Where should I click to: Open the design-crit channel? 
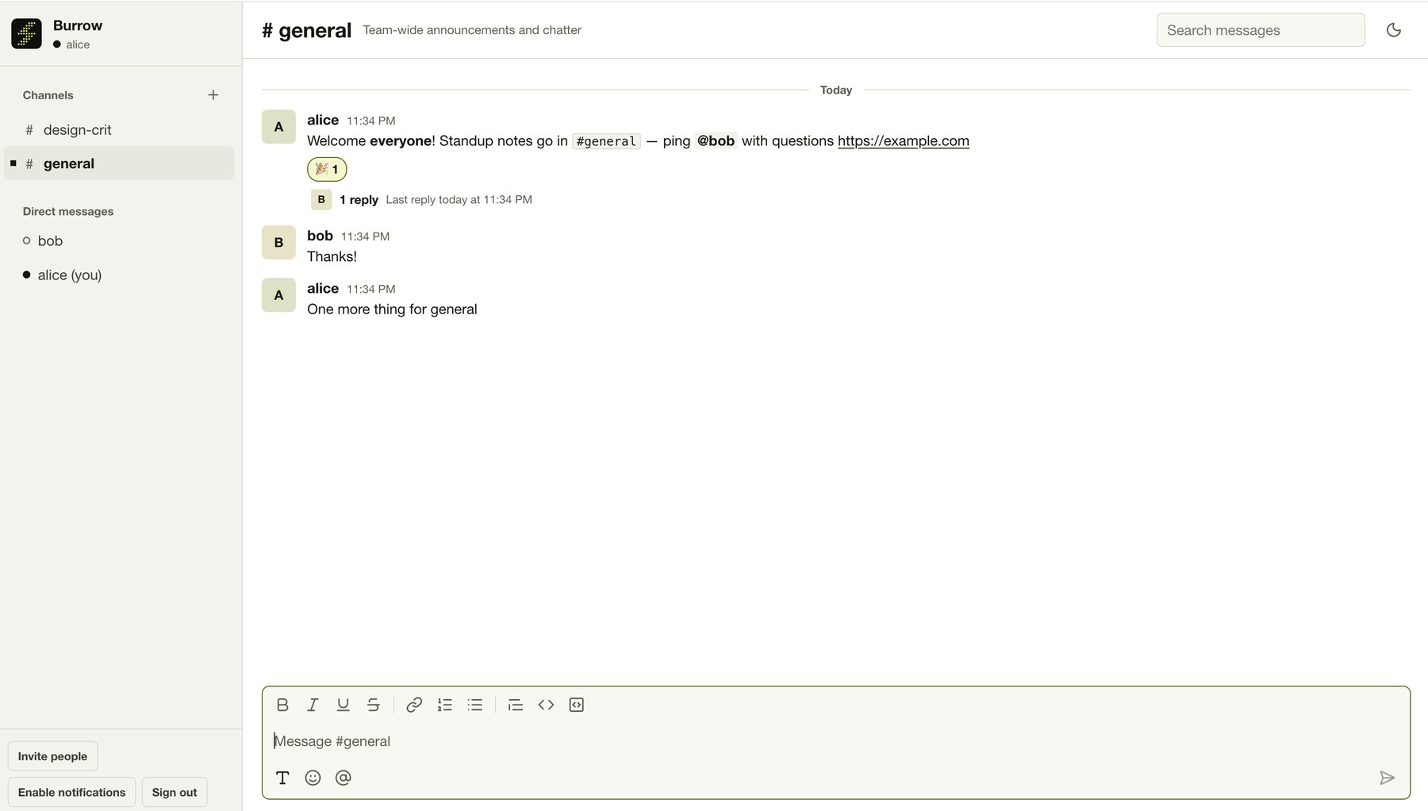coord(119,129)
